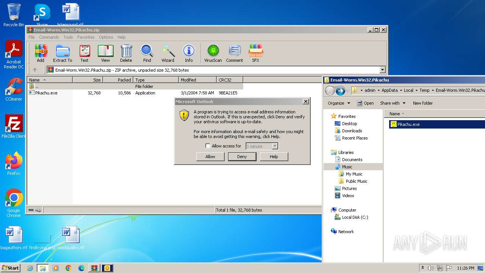Click the volume icon in system tray
485x273 pixels.
pyautogui.click(x=431, y=268)
